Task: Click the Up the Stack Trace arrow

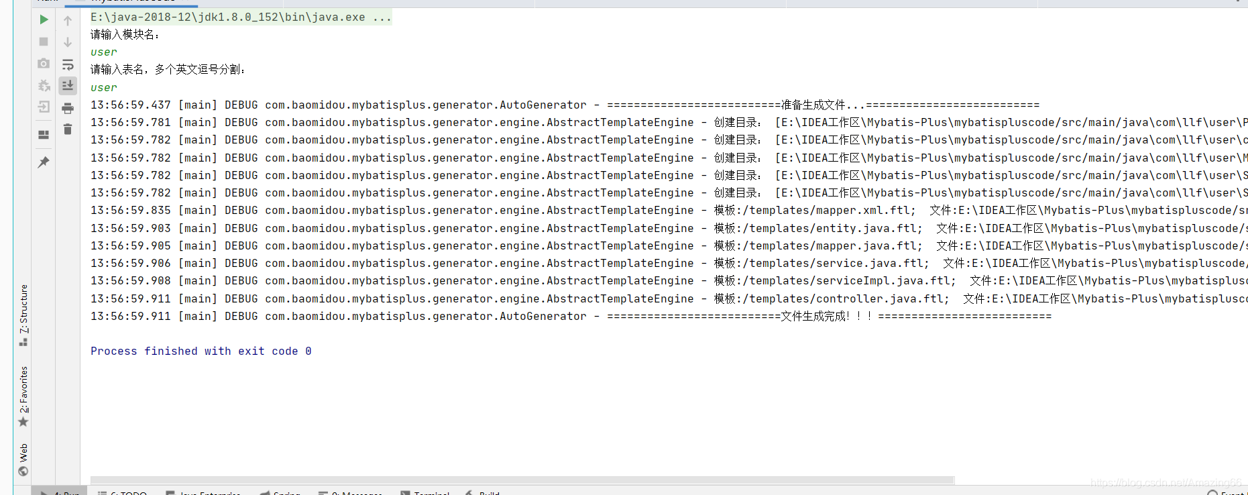Action: [x=68, y=21]
